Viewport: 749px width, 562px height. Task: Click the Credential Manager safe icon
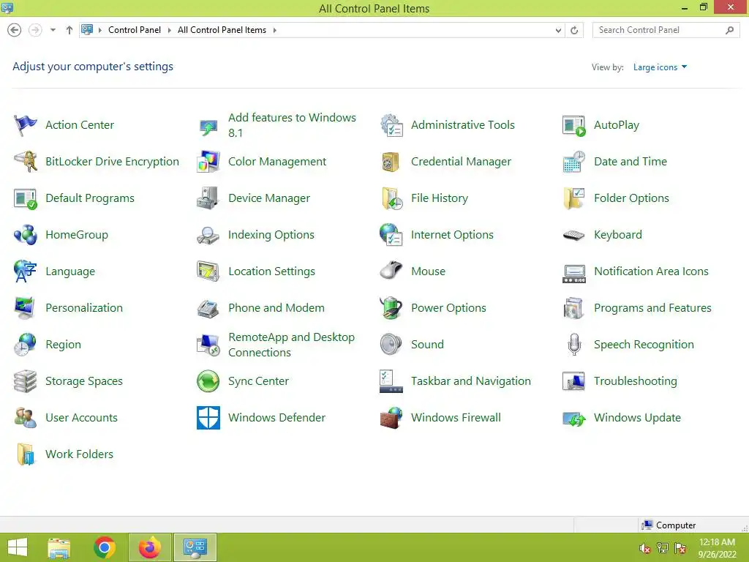[x=391, y=162]
